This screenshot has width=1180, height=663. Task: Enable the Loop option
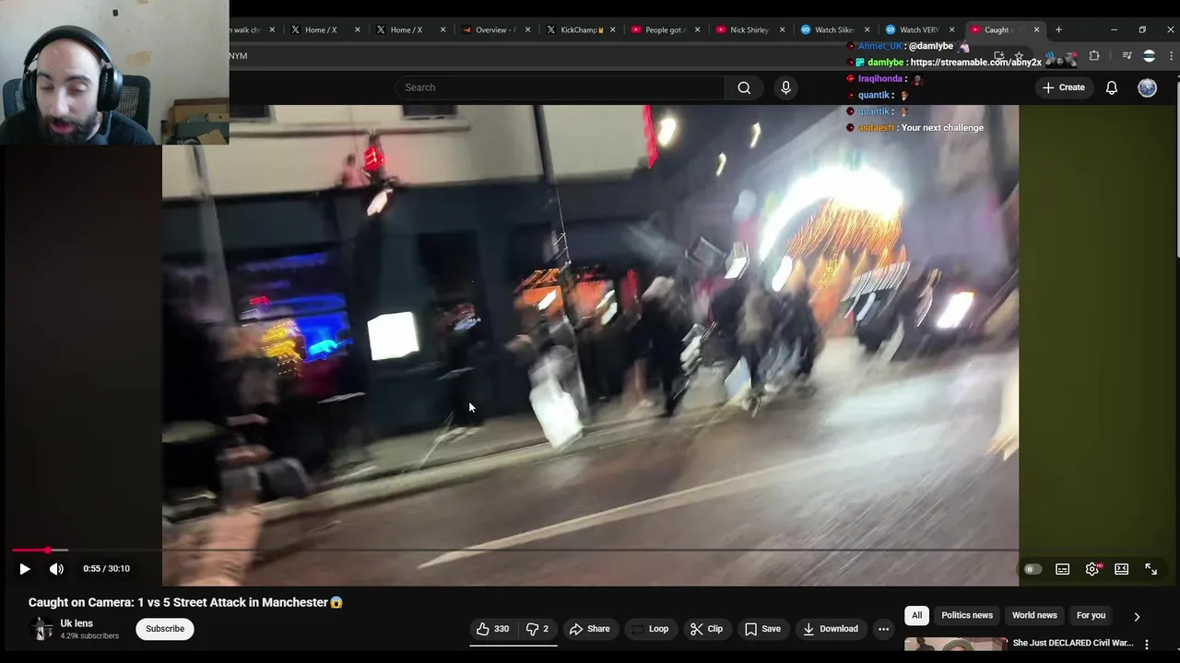650,629
